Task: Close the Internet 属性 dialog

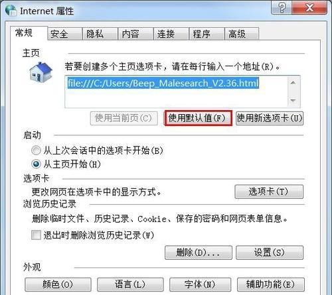Action: (x=309, y=8)
